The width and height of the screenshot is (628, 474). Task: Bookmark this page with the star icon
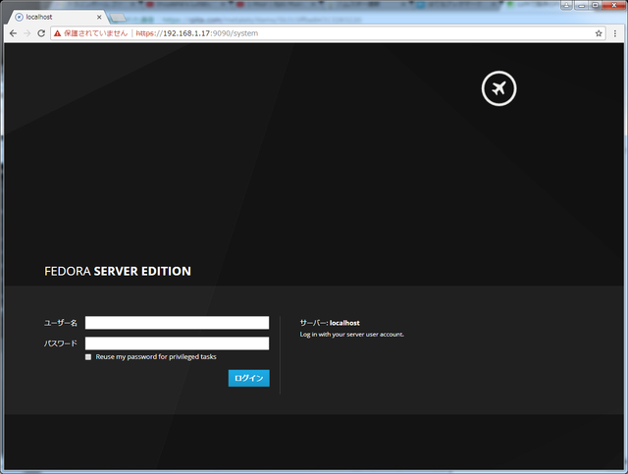[x=599, y=33]
